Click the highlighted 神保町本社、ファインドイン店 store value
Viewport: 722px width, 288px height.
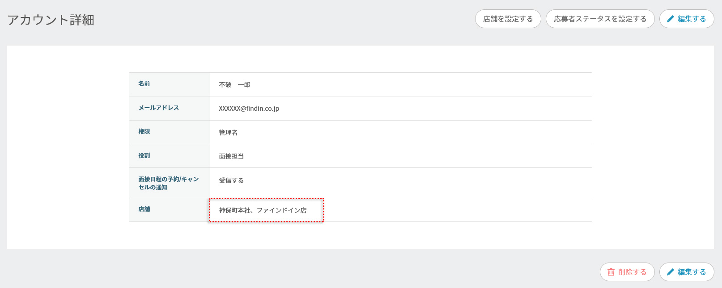point(263,210)
